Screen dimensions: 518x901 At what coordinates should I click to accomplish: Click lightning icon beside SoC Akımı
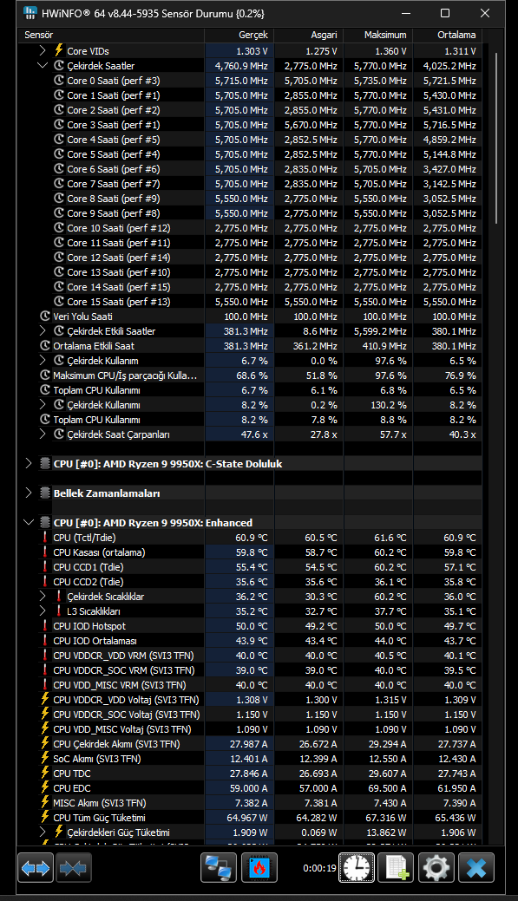click(45, 759)
